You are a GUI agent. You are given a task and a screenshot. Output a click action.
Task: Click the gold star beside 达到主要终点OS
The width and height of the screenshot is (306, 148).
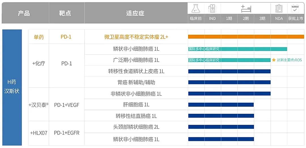click(274, 60)
